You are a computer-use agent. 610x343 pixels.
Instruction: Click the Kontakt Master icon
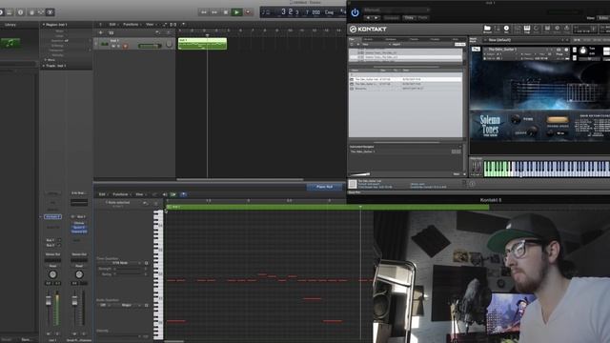537,30
